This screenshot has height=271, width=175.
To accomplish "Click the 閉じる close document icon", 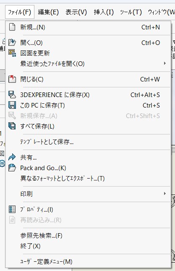I will (x=12, y=79).
